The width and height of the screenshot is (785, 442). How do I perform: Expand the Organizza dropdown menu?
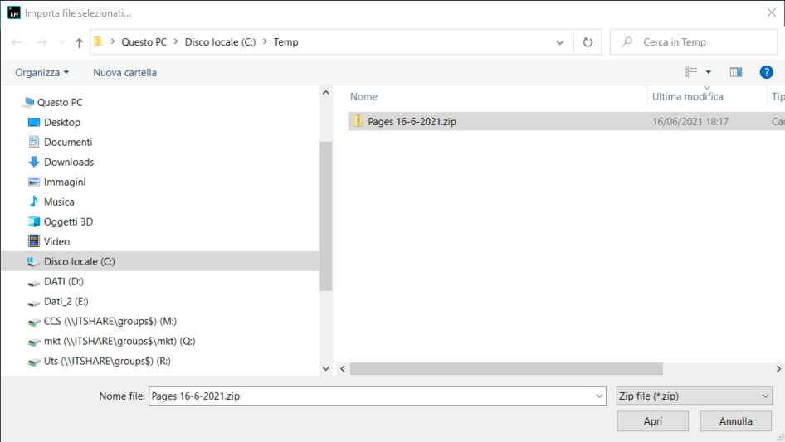pos(42,72)
